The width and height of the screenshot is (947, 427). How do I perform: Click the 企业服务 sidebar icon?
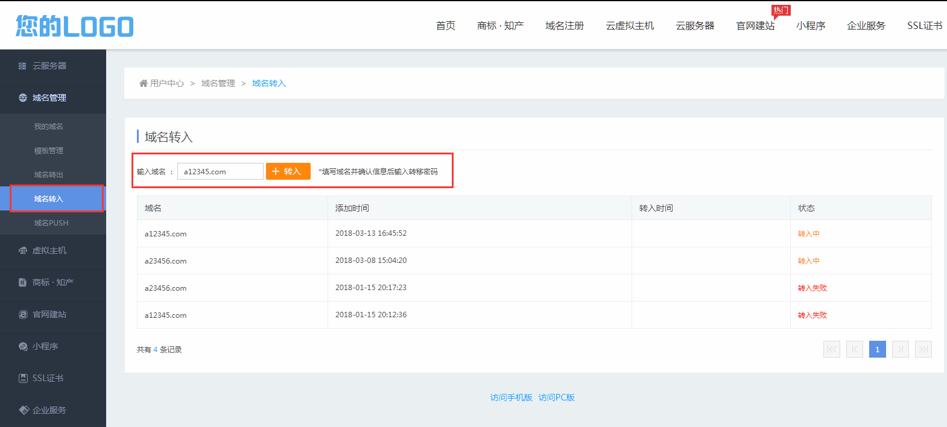tap(24, 410)
